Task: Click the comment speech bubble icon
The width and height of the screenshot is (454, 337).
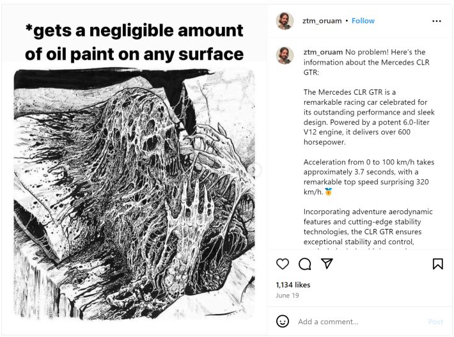Action: point(305,264)
